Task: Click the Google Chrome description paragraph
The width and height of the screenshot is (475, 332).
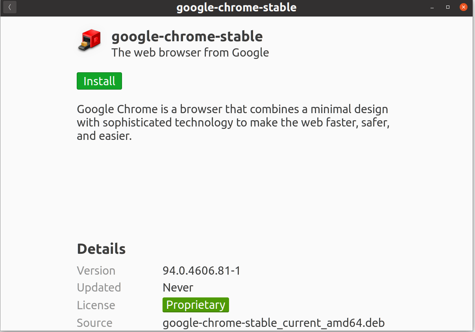Action: (x=233, y=122)
